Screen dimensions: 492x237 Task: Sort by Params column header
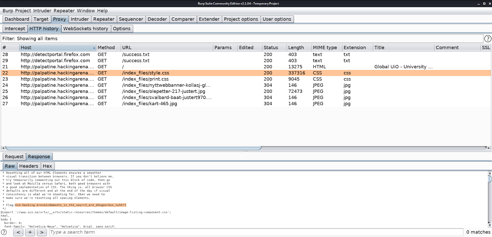tap(225, 48)
